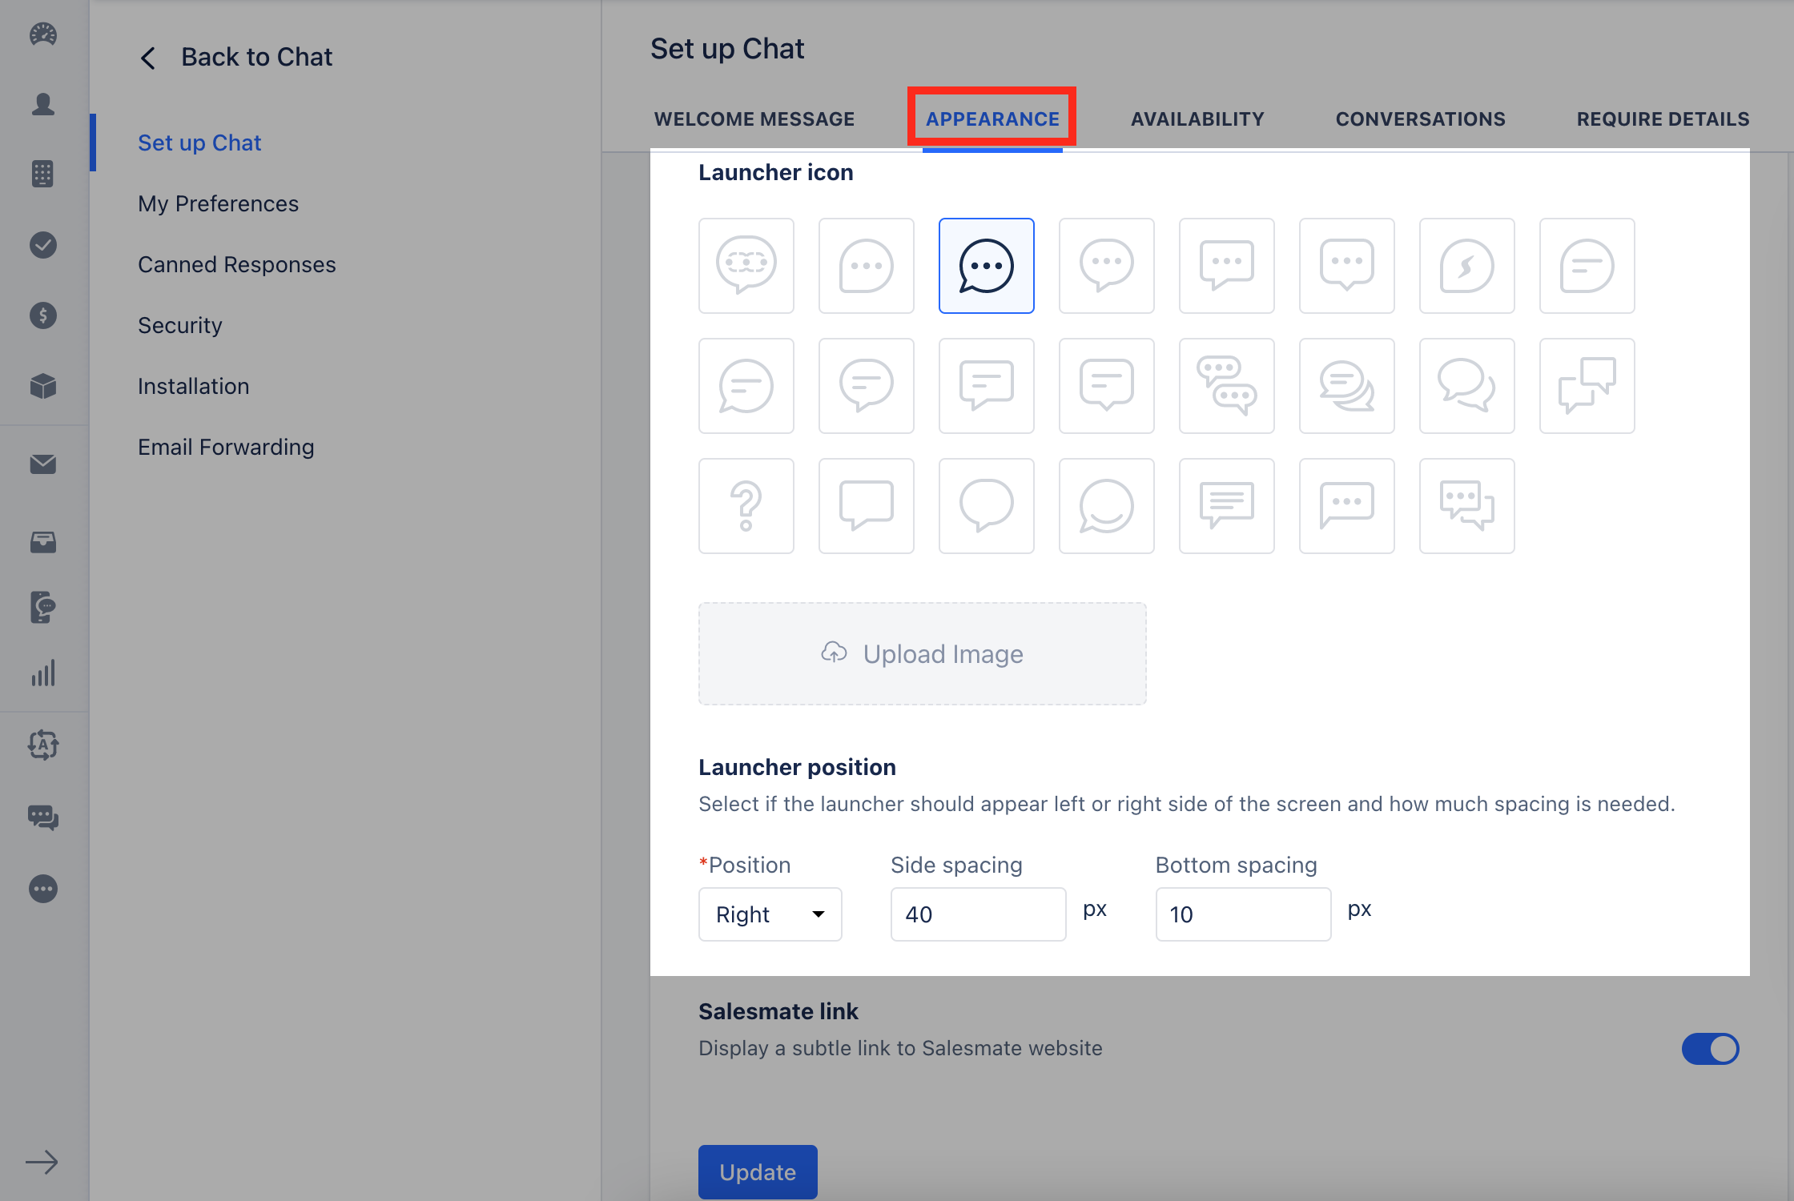
Task: Pick the plain round empty bubble icon
Action: pos(987,506)
